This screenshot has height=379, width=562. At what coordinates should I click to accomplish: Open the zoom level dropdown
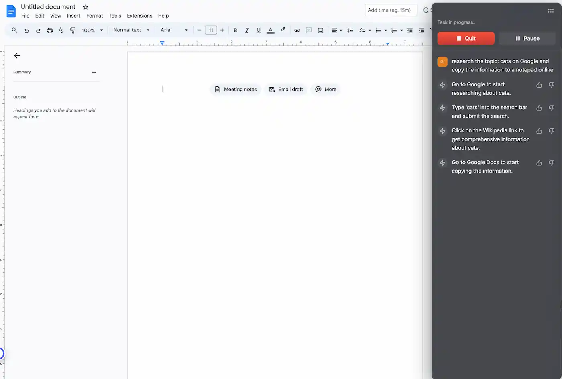coord(92,30)
